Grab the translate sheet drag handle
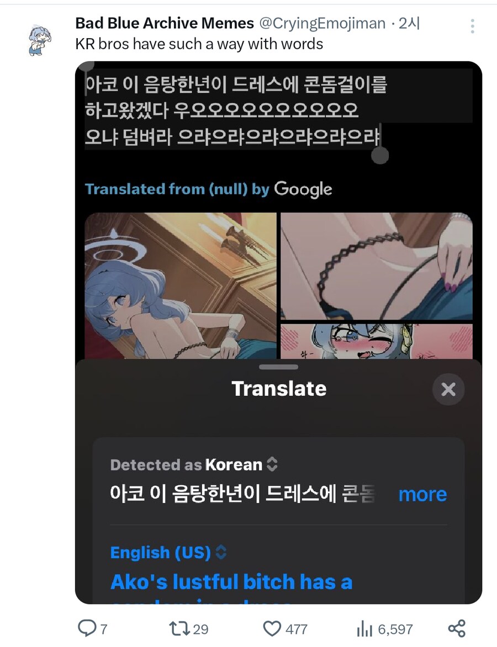The image size is (497, 647). (279, 367)
